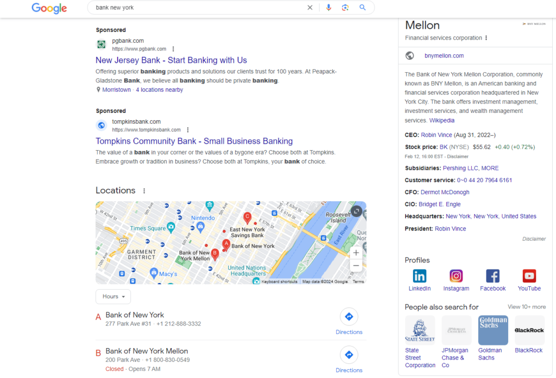Zoom in on the map with the plus control

click(356, 252)
